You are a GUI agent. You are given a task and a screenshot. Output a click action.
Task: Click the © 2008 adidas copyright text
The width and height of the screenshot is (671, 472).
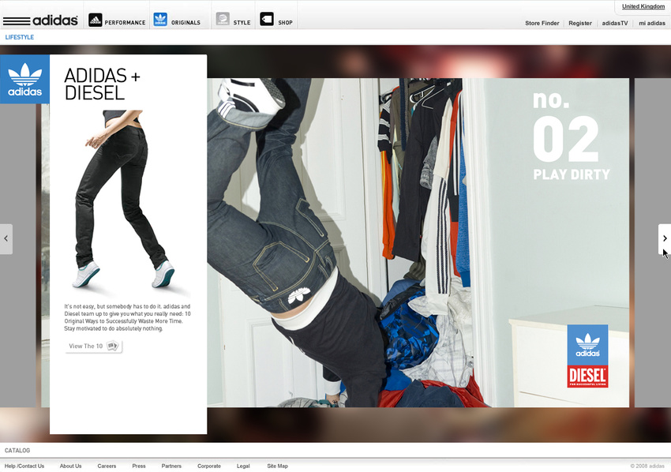pyautogui.click(x=647, y=466)
